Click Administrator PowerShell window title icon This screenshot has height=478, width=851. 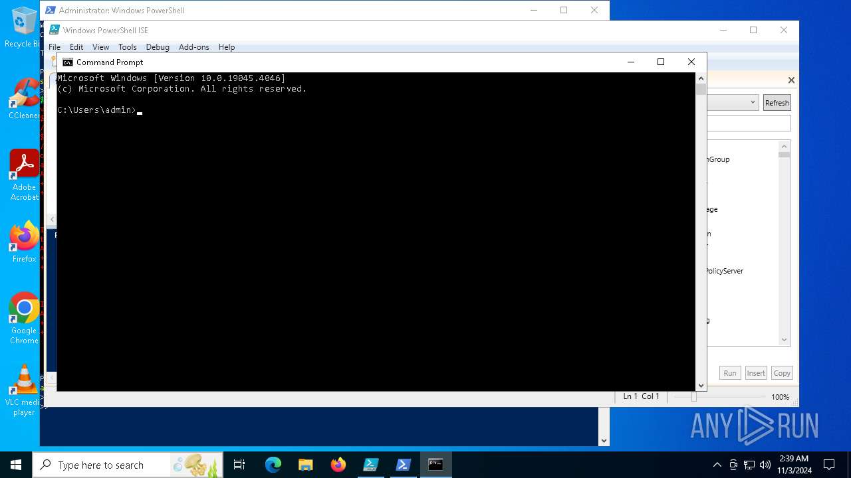click(x=50, y=10)
